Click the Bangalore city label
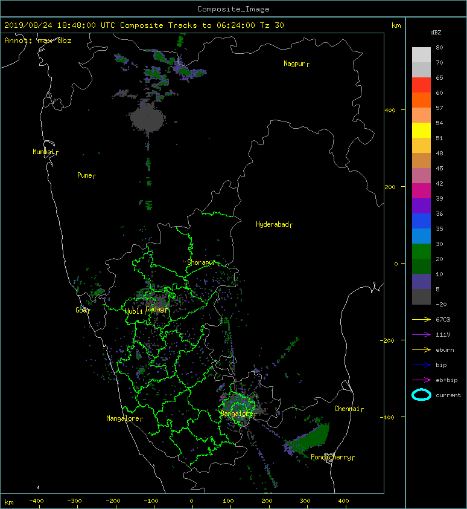This screenshot has height=509, width=467. point(237,414)
